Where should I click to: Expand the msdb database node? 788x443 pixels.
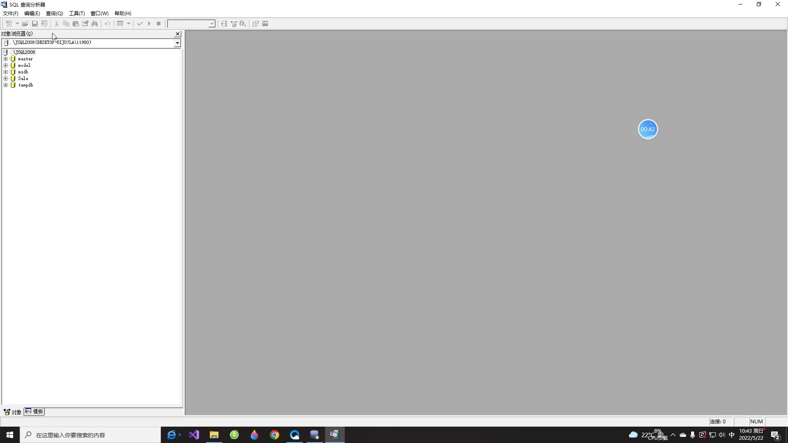click(x=6, y=72)
